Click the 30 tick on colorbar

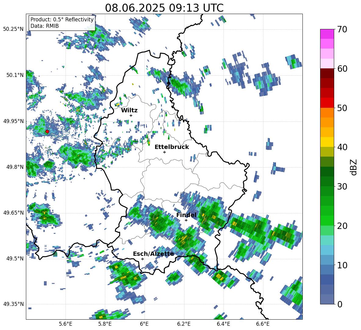click(x=342, y=187)
